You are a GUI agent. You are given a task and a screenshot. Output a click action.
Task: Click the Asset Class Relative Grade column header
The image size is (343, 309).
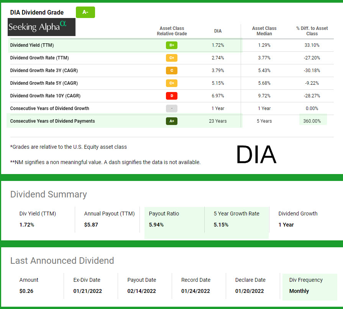(x=172, y=31)
